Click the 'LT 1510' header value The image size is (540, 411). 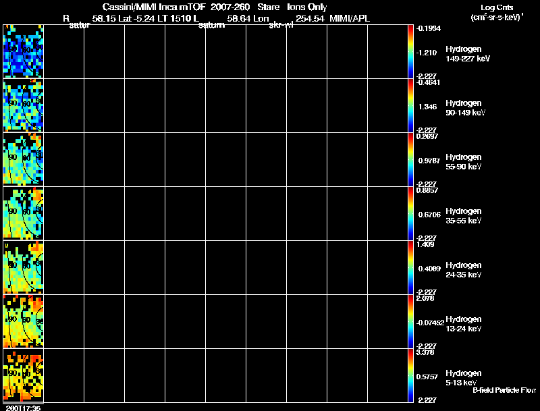point(173,19)
